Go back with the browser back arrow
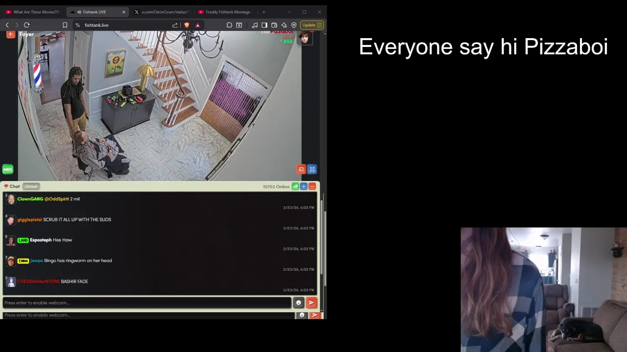 pos(7,25)
